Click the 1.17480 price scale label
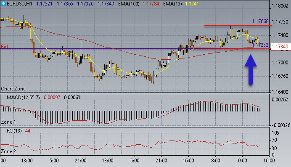The height and width of the screenshot is (167, 291). 280,35
